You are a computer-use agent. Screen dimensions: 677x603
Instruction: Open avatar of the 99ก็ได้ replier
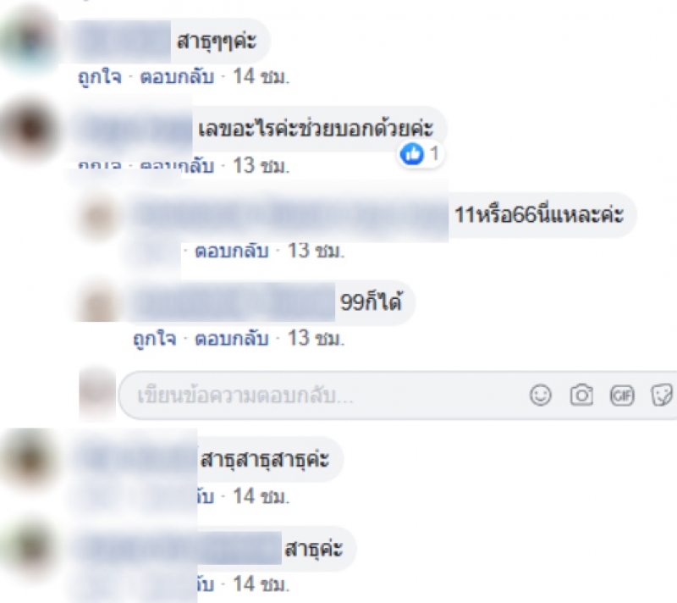click(98, 304)
